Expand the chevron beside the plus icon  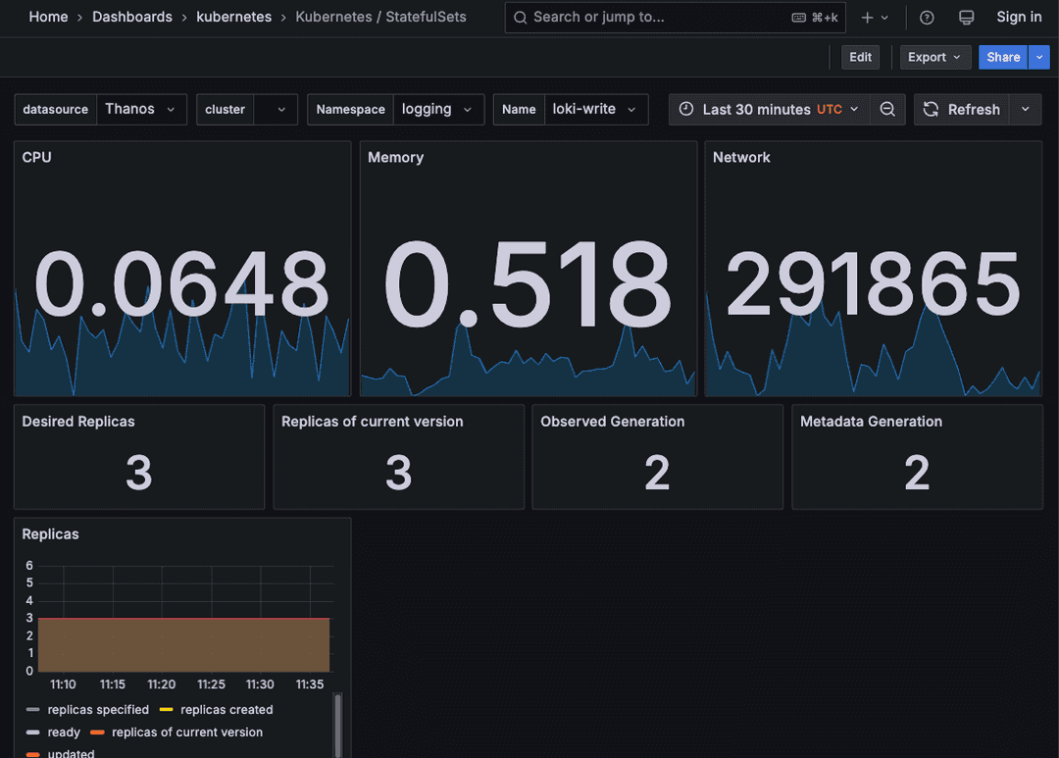pos(884,18)
